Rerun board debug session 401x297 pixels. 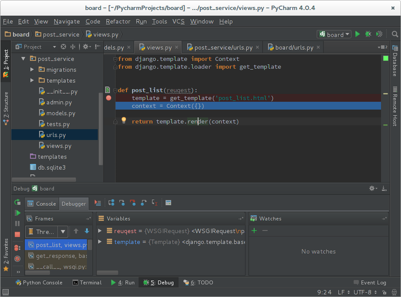point(17,202)
